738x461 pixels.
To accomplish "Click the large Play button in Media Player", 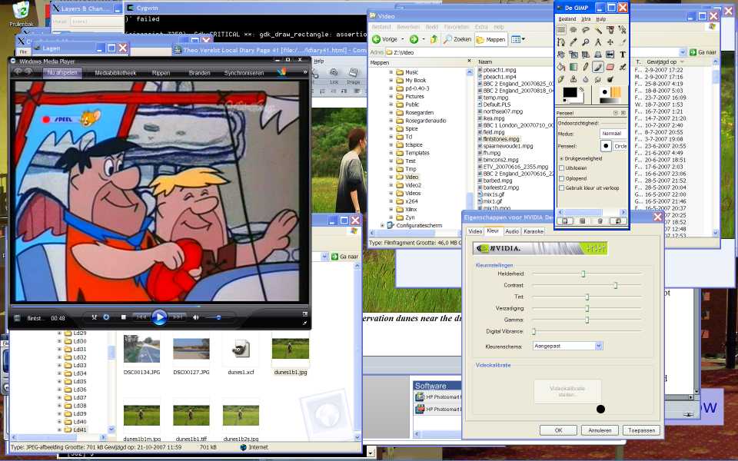I will [x=159, y=317].
